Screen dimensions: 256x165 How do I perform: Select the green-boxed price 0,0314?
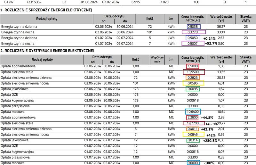(193, 140)
